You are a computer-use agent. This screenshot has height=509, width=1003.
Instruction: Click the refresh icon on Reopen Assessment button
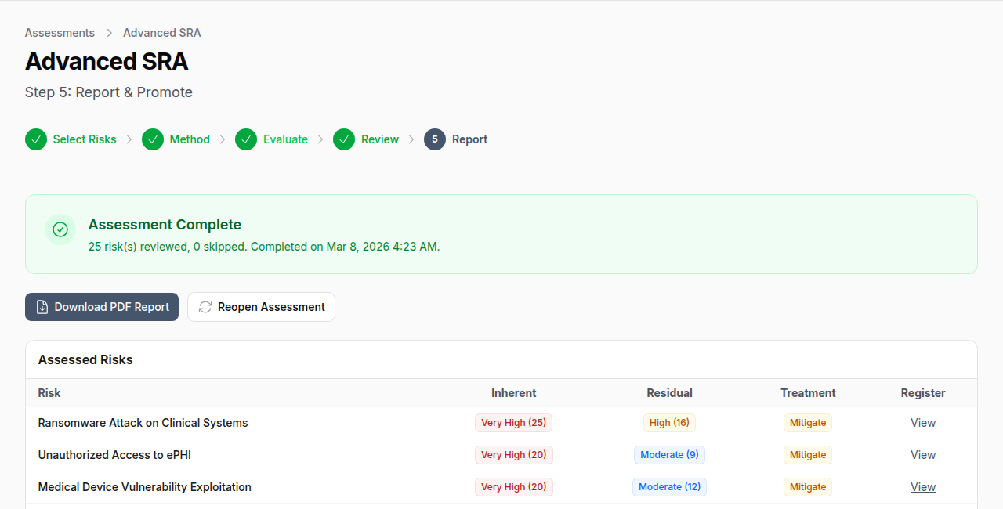click(x=205, y=306)
